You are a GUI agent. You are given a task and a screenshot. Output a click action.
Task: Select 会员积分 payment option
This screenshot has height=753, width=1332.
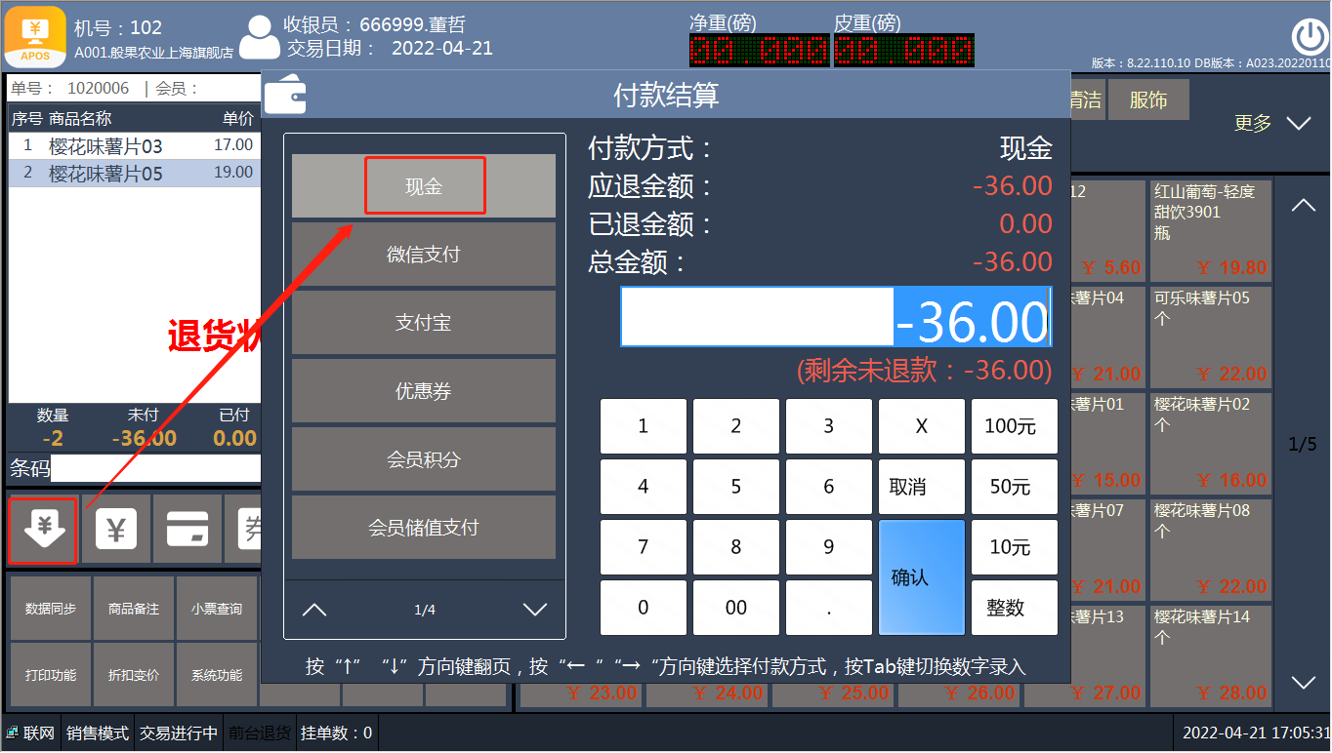(424, 459)
